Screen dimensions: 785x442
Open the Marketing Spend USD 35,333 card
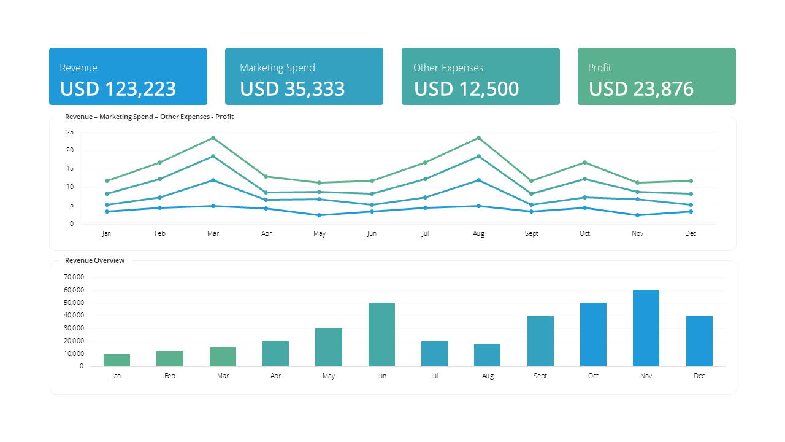304,77
